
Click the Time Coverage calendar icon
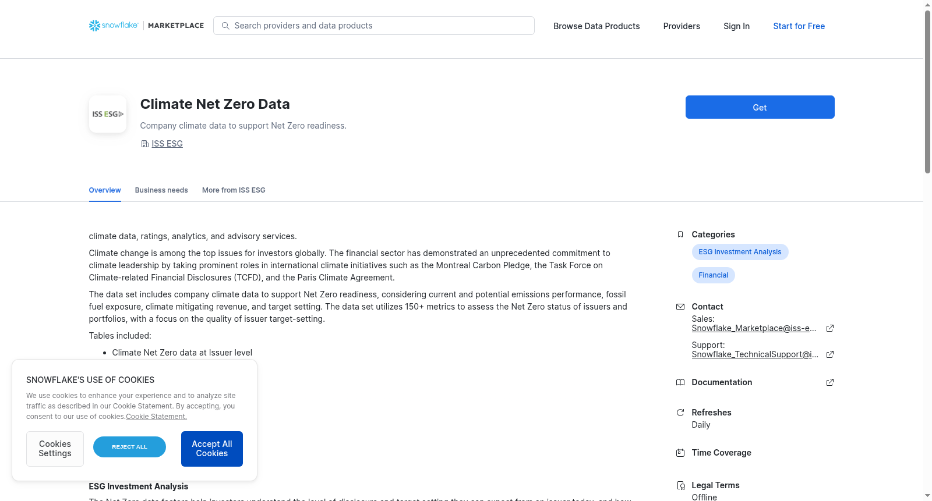[x=680, y=453]
